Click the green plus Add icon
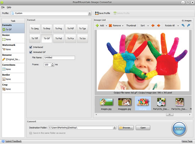This screenshot has width=195, height=144. pyautogui.click(x=97, y=25)
